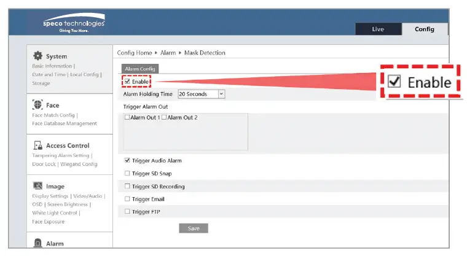Viewport: 467px width, 256px height.
Task: Click the System section heading
Action: click(x=57, y=56)
